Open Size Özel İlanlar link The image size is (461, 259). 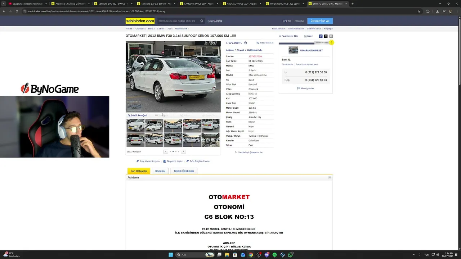pyautogui.click(x=314, y=28)
